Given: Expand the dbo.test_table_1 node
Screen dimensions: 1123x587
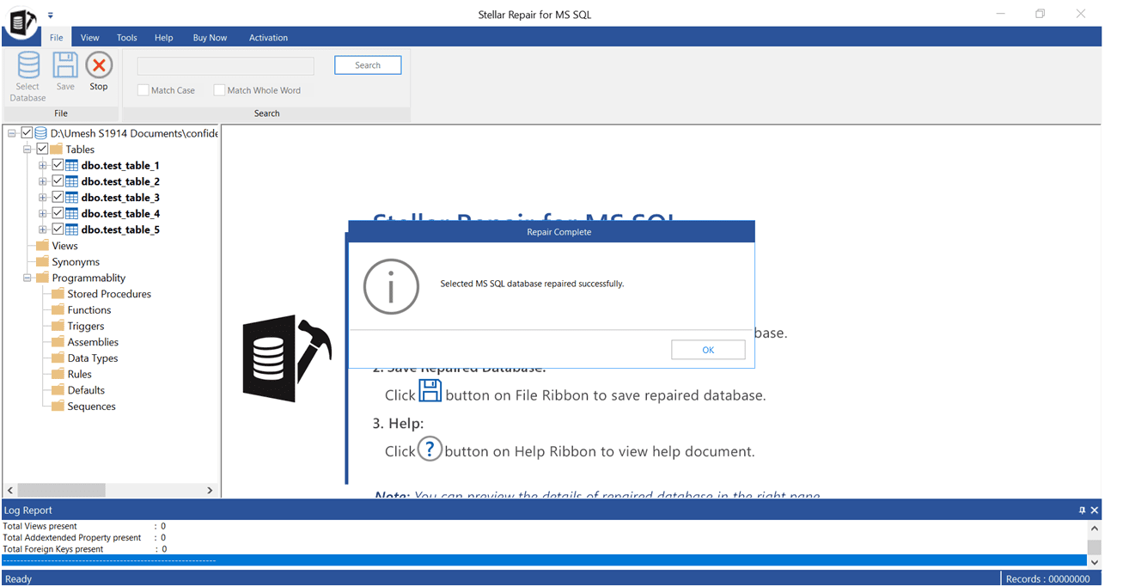Looking at the screenshot, I should pos(43,165).
